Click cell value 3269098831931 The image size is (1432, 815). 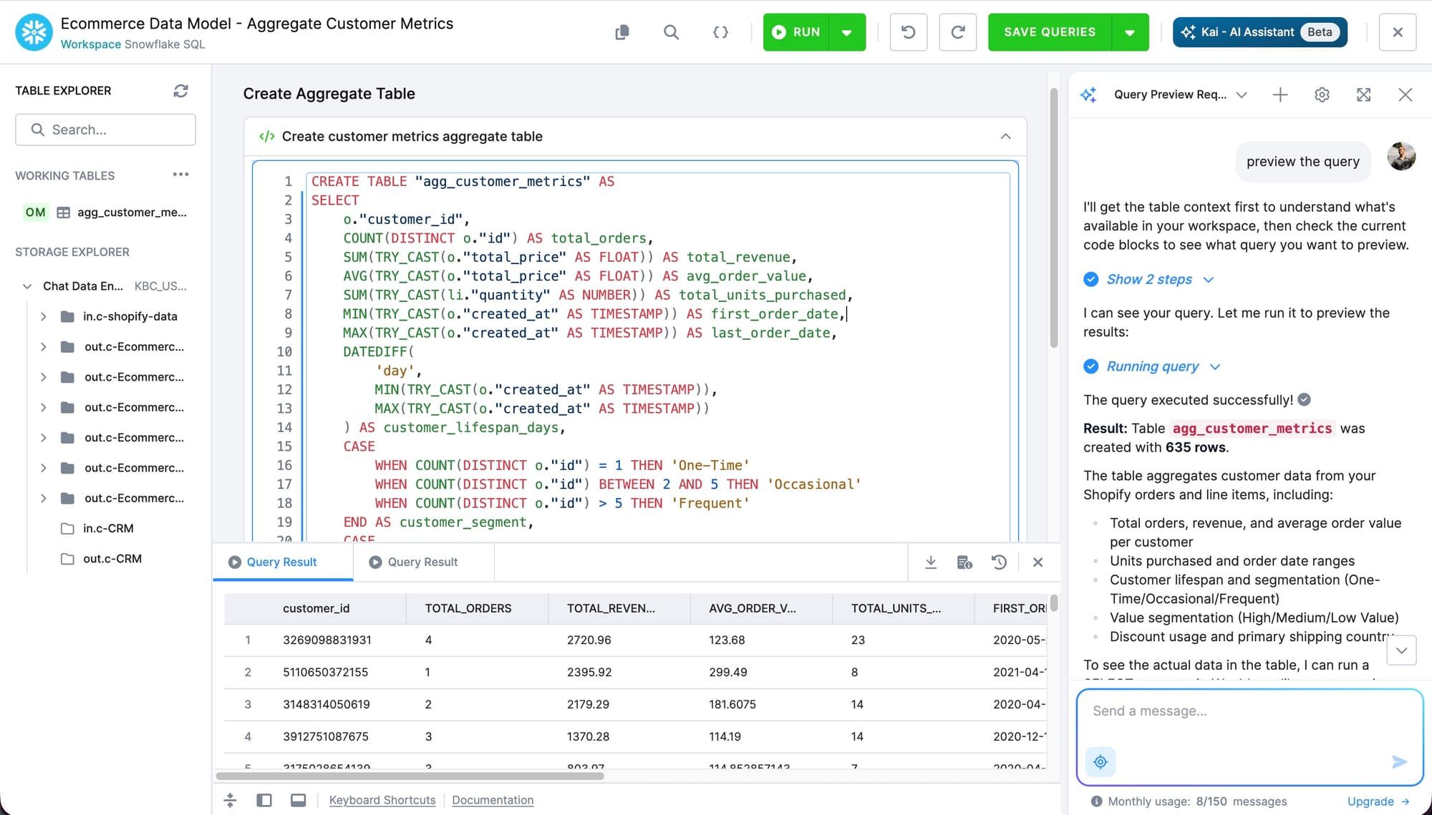click(327, 640)
